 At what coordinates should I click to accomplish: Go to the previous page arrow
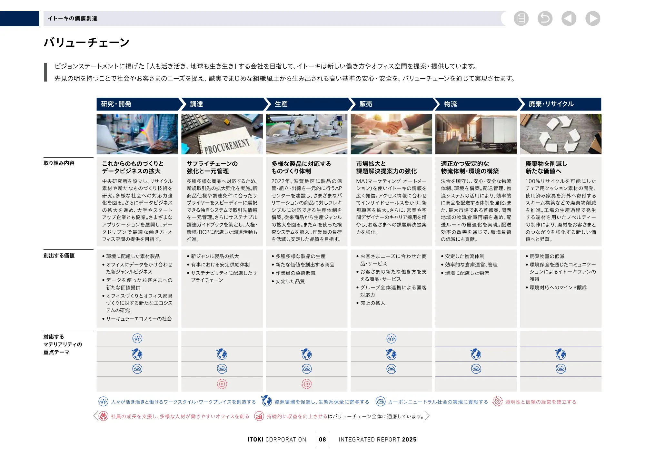pos(569,19)
